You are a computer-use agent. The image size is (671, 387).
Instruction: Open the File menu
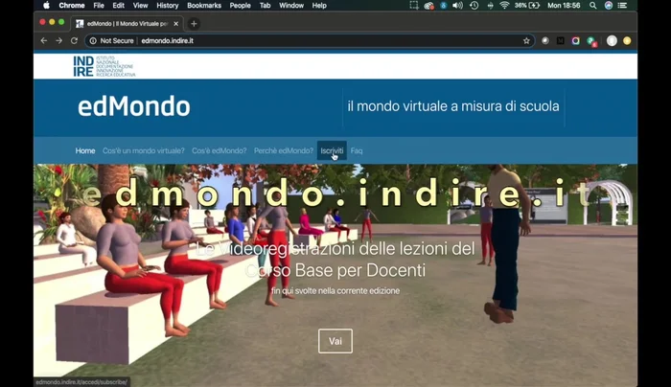click(99, 6)
